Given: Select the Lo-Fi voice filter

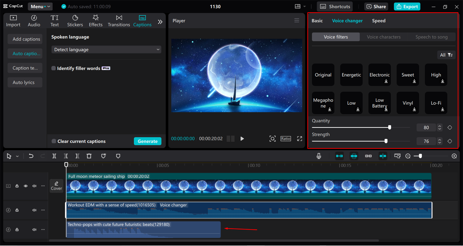Looking at the screenshot, I should 436,103.
